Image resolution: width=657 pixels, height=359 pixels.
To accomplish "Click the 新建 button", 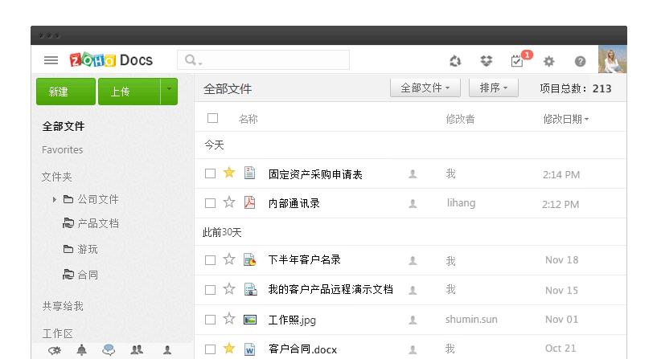I will tap(66, 92).
